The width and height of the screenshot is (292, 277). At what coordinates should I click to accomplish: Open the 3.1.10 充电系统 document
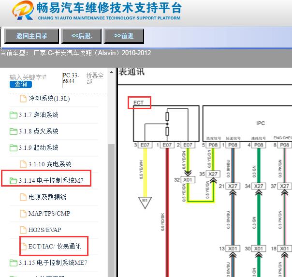click(x=50, y=164)
